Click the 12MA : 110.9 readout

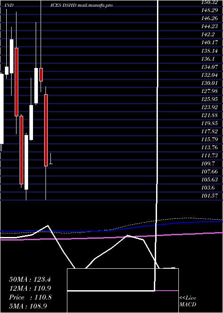coord(30,288)
